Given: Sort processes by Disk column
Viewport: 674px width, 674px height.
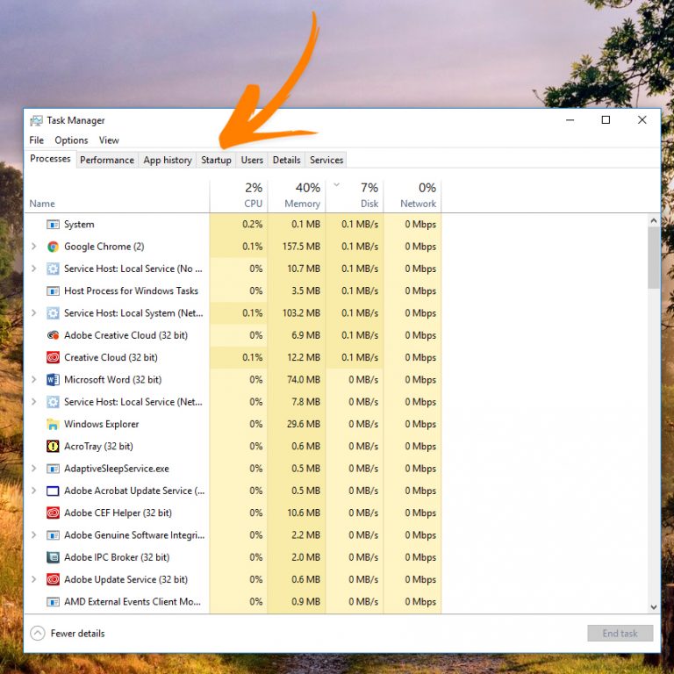Looking at the screenshot, I should point(355,197).
